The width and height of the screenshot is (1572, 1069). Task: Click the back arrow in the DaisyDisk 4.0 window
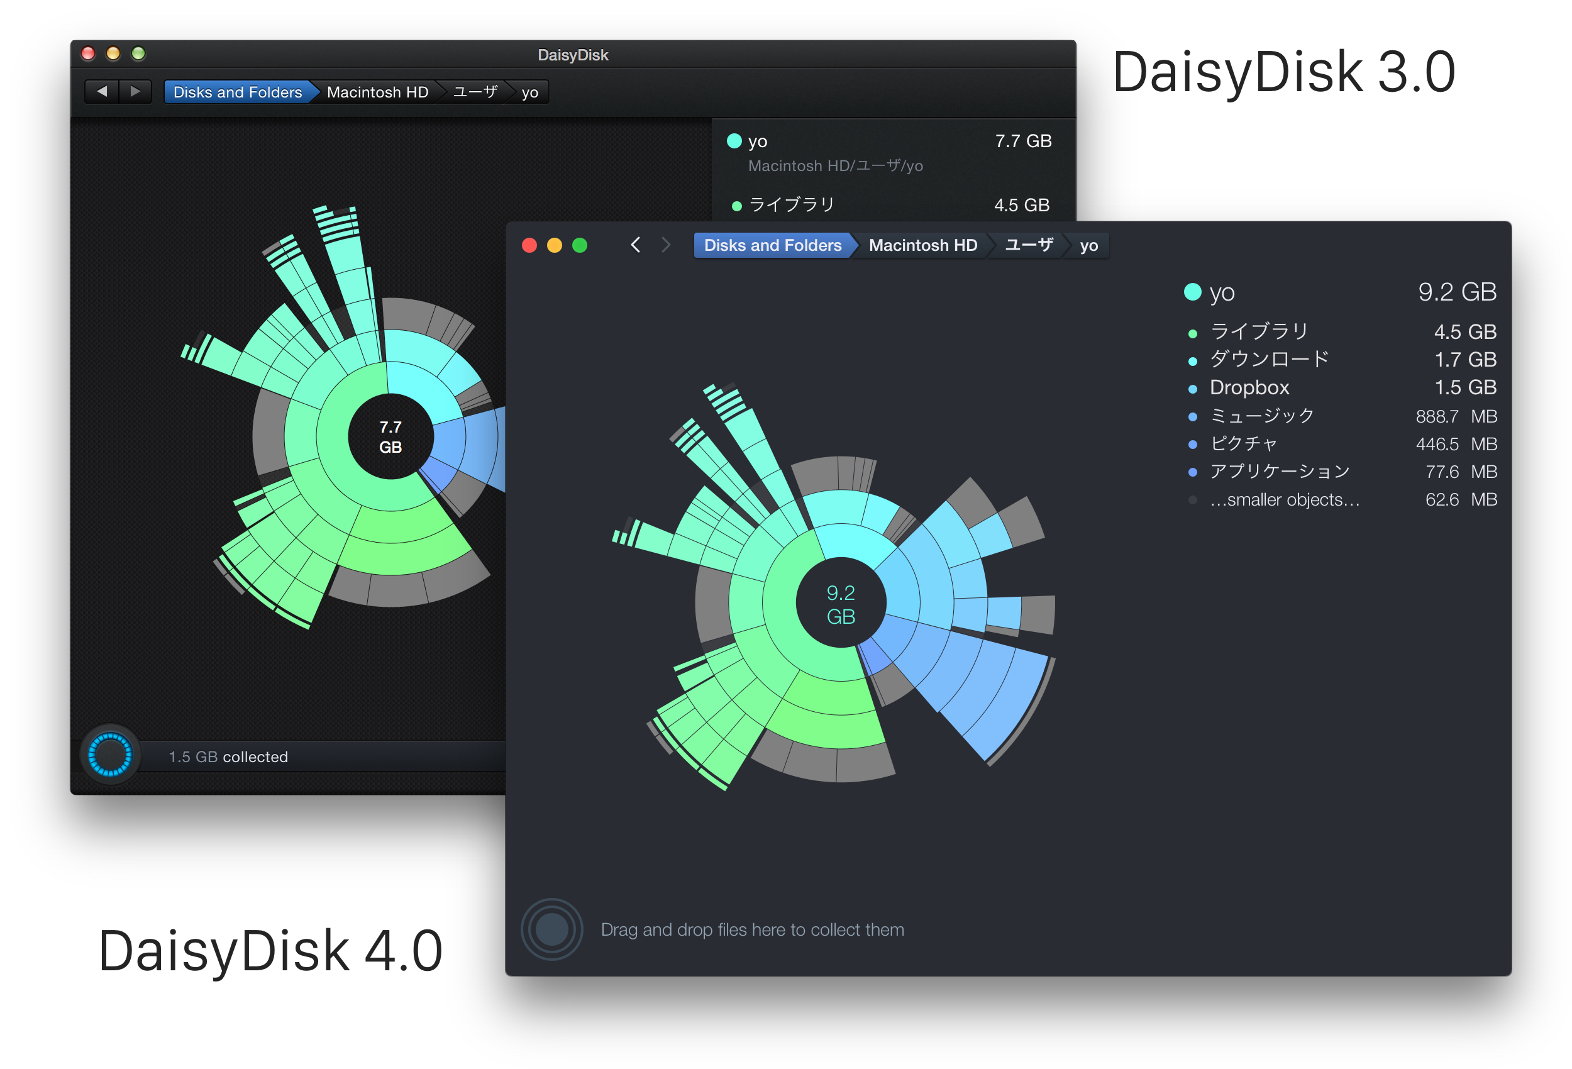pyautogui.click(x=635, y=245)
